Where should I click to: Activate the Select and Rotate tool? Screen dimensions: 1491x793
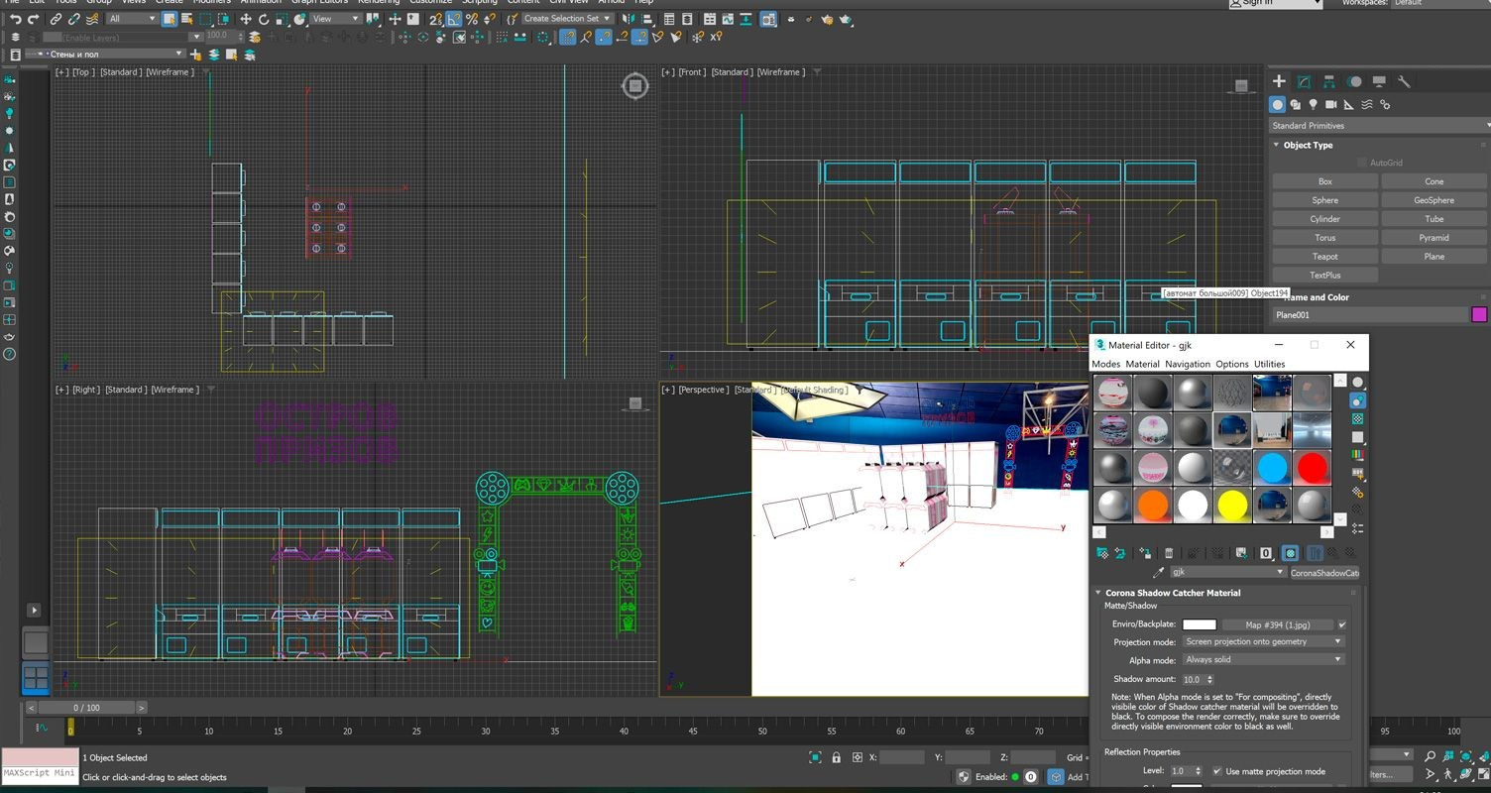[x=264, y=19]
